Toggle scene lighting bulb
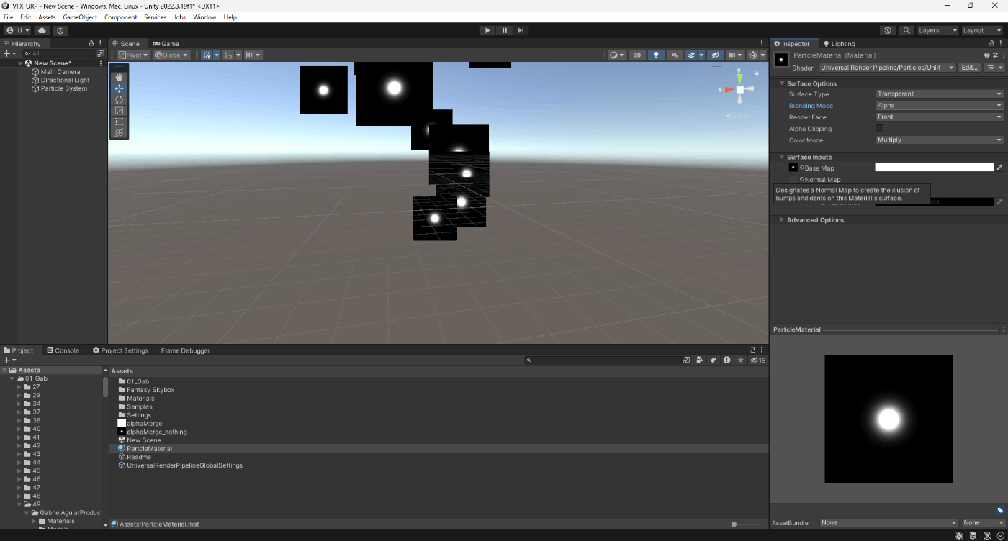The image size is (1008, 541). pos(656,55)
